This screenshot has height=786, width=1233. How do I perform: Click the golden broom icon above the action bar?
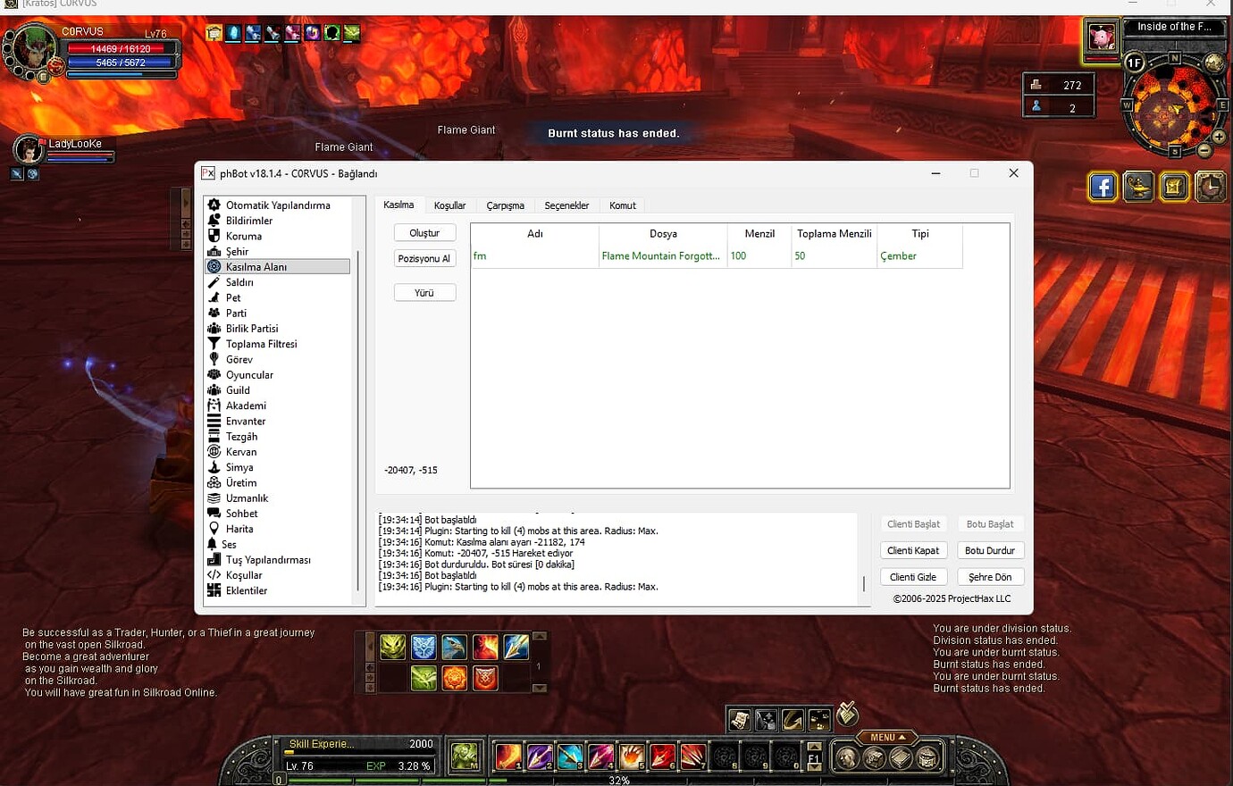pyautogui.click(x=846, y=715)
